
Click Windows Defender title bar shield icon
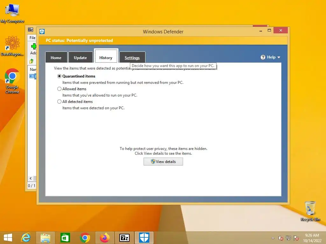[42, 31]
